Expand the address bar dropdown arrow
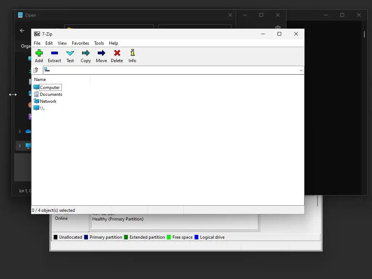 (x=301, y=70)
